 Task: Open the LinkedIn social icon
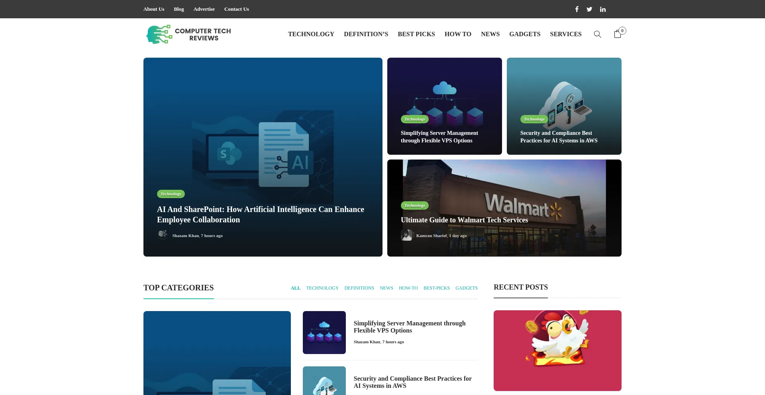[x=603, y=9]
